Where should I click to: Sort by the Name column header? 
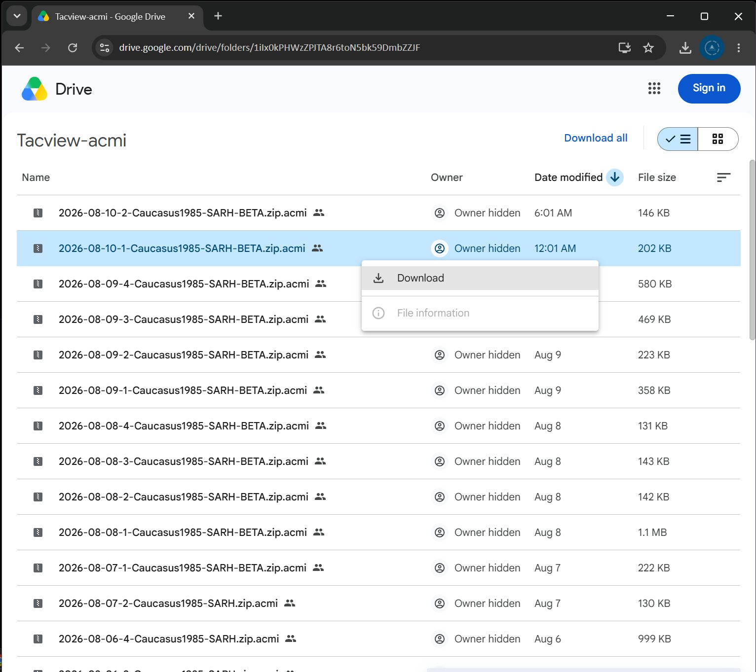(x=36, y=177)
